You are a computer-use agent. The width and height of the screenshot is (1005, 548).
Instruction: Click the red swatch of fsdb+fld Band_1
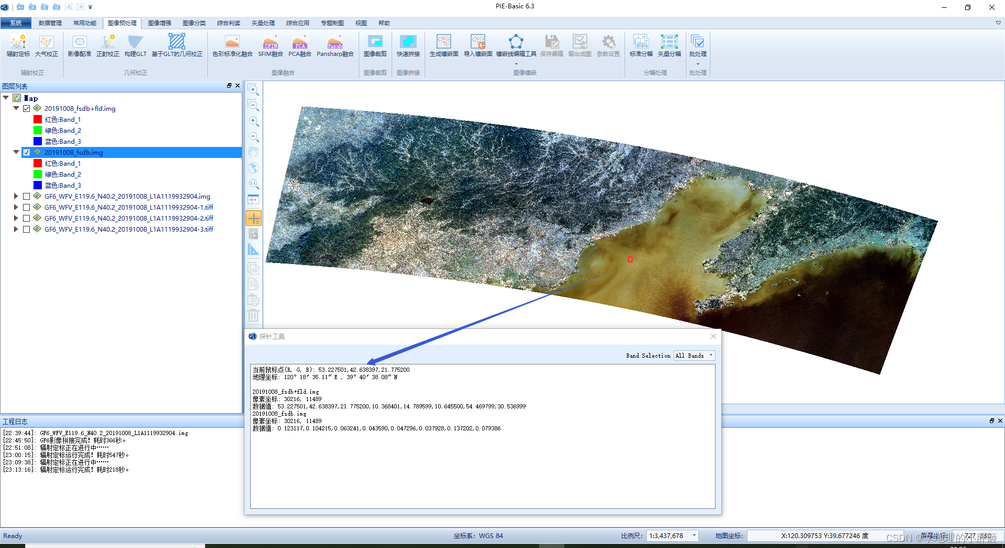[x=38, y=119]
